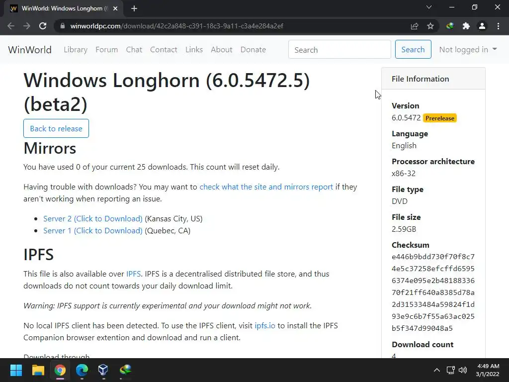Click the Back to release button

[56, 128]
